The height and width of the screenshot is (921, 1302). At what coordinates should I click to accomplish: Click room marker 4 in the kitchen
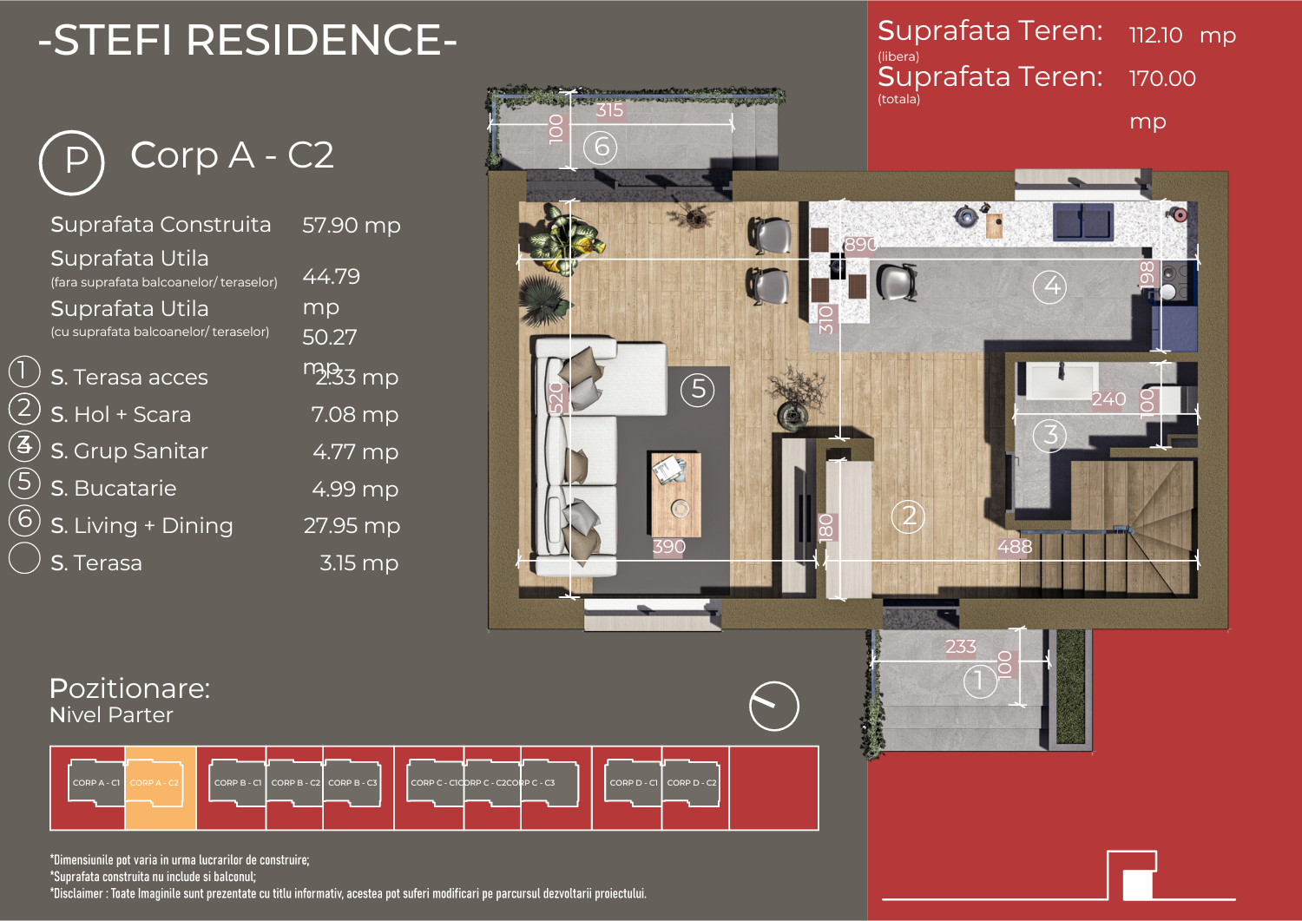1052,286
